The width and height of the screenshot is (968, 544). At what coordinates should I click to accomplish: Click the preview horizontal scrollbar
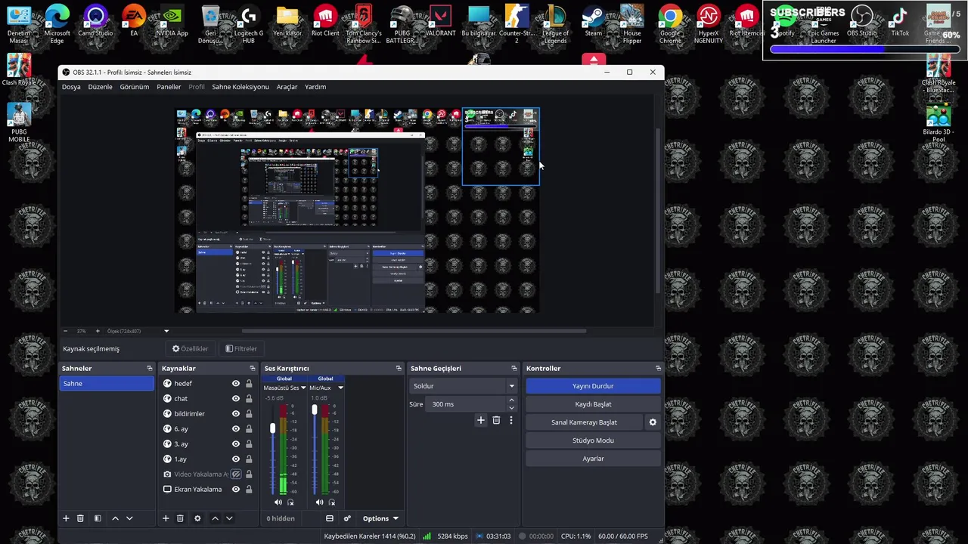414,331
